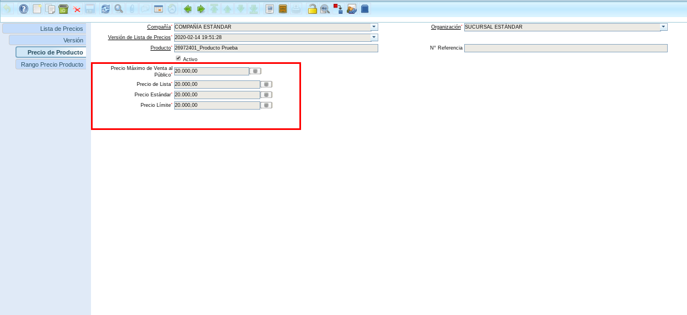Click the Organización field showing SUCURSAL ESTÁNDAR

(562, 27)
